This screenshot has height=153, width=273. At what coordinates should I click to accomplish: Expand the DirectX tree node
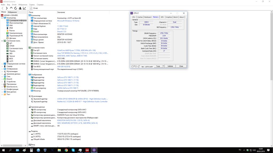pyautogui.click(x=2, y=79)
